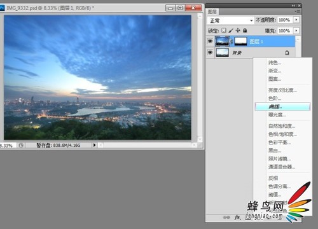Viewport: 318px width, 229px height.
Task: Click the 8.33% zoom field in status bar
Action: [8, 146]
